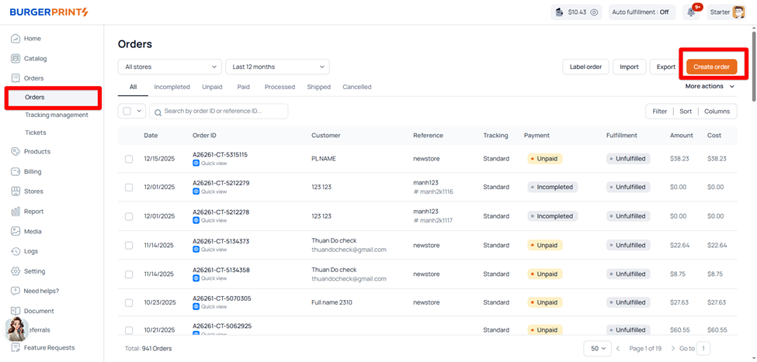Click the user profile avatar
Image resolution: width=757 pixels, height=362 pixels.
coord(738,12)
